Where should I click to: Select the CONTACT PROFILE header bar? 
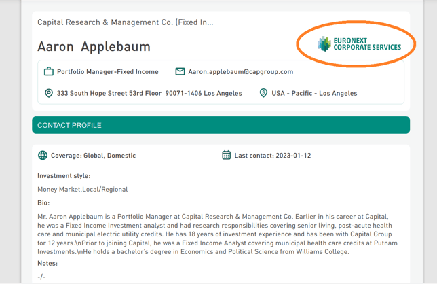(x=221, y=125)
